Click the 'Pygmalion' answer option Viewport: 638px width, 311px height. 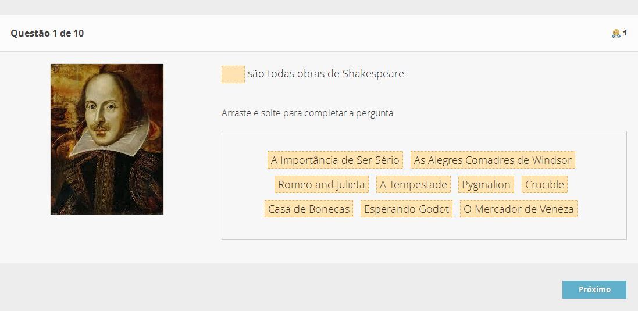pos(486,185)
